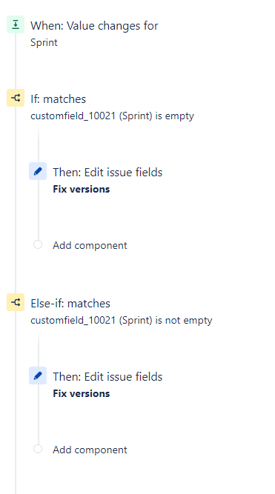Select the yellow condition icon beside If: matches

coord(16,98)
